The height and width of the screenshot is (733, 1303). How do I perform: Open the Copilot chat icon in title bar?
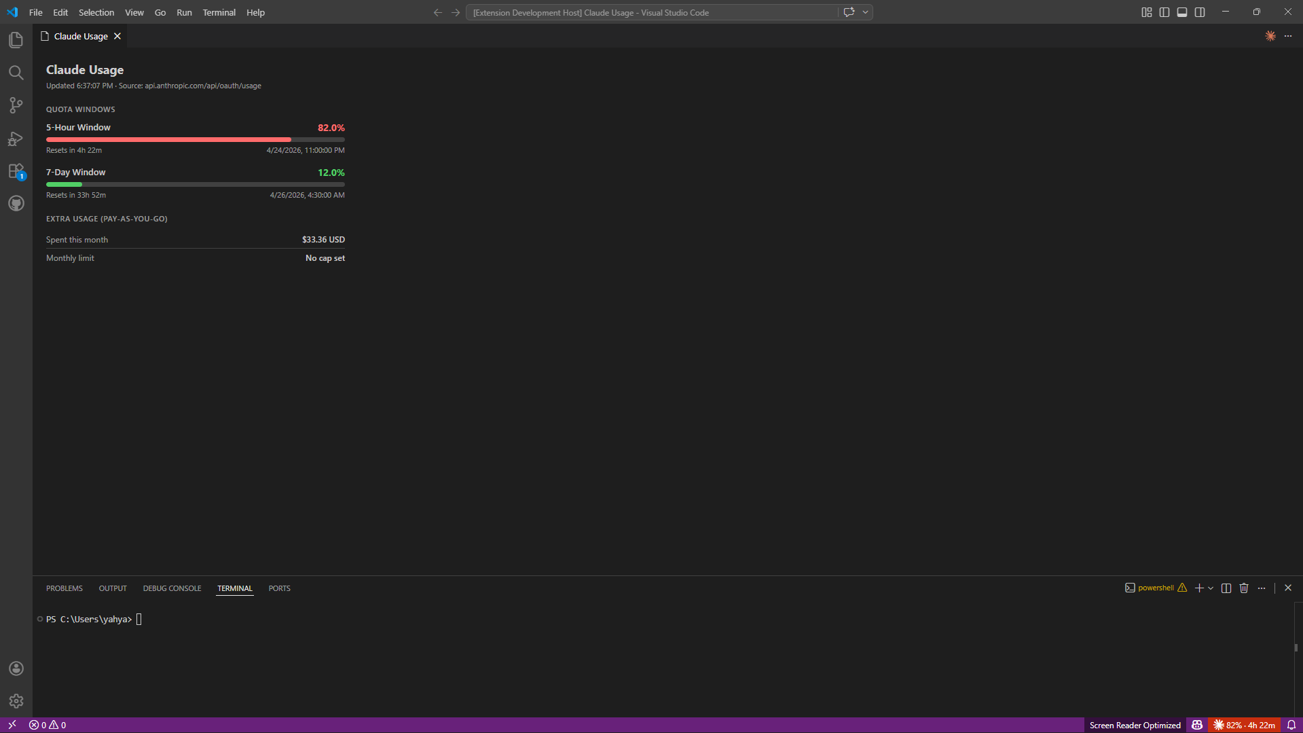point(849,12)
